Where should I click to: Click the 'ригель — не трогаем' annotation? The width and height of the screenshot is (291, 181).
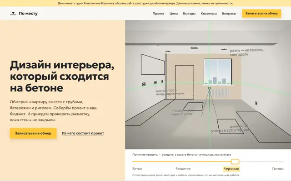(246, 52)
